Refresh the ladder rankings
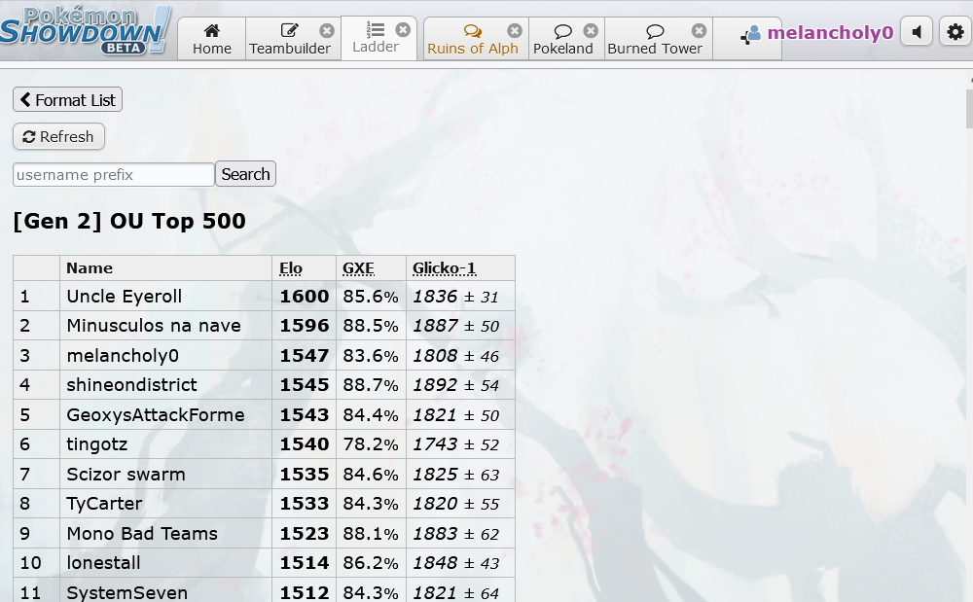973x602 pixels. pyautogui.click(x=58, y=137)
